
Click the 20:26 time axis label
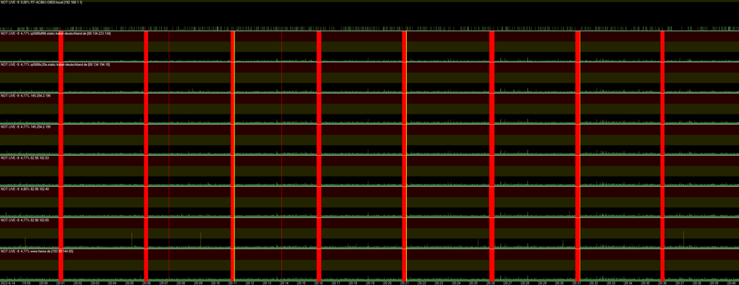pyautogui.click(x=491, y=283)
